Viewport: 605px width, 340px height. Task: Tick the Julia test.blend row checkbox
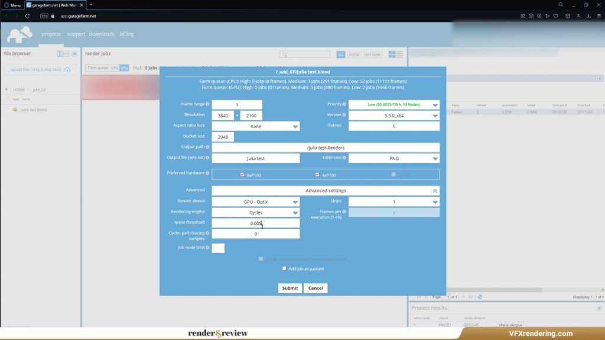[x=7, y=110]
